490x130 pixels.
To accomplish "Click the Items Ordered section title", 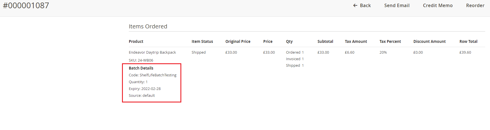I will pyautogui.click(x=148, y=26).
